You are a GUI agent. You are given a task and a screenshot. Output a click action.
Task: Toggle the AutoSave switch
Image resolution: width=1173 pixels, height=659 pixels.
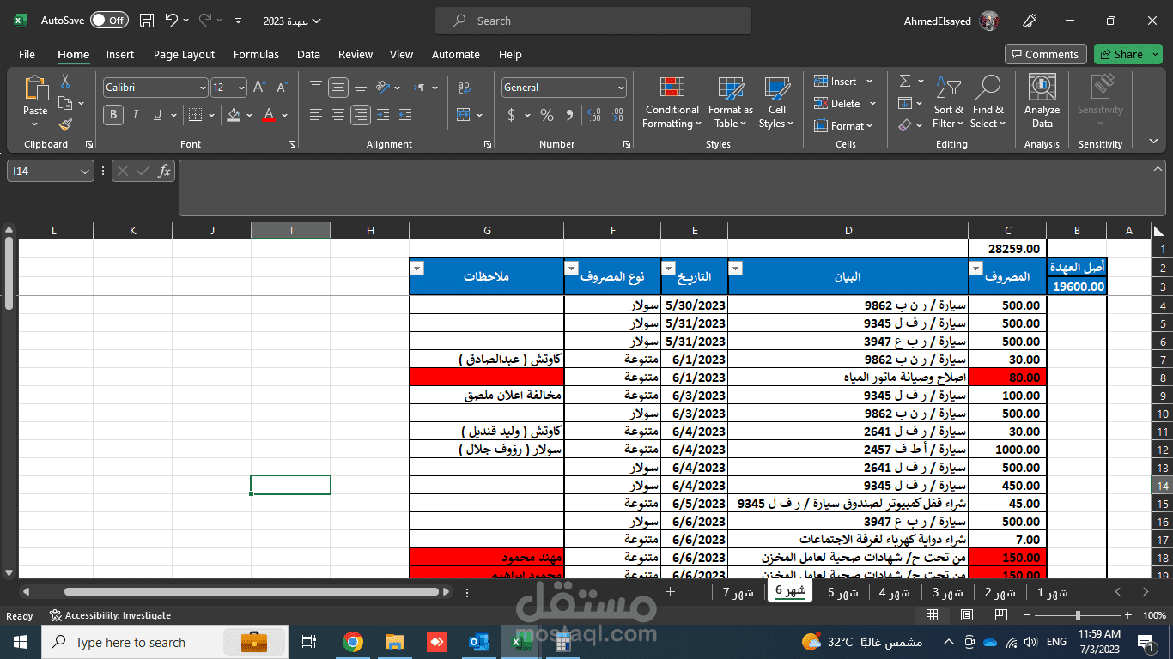pos(109,21)
